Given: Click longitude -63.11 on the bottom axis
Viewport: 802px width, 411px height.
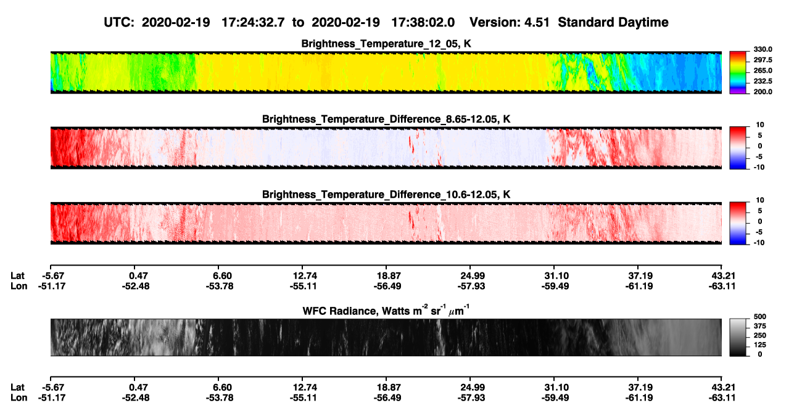Looking at the screenshot, I should tap(722, 397).
